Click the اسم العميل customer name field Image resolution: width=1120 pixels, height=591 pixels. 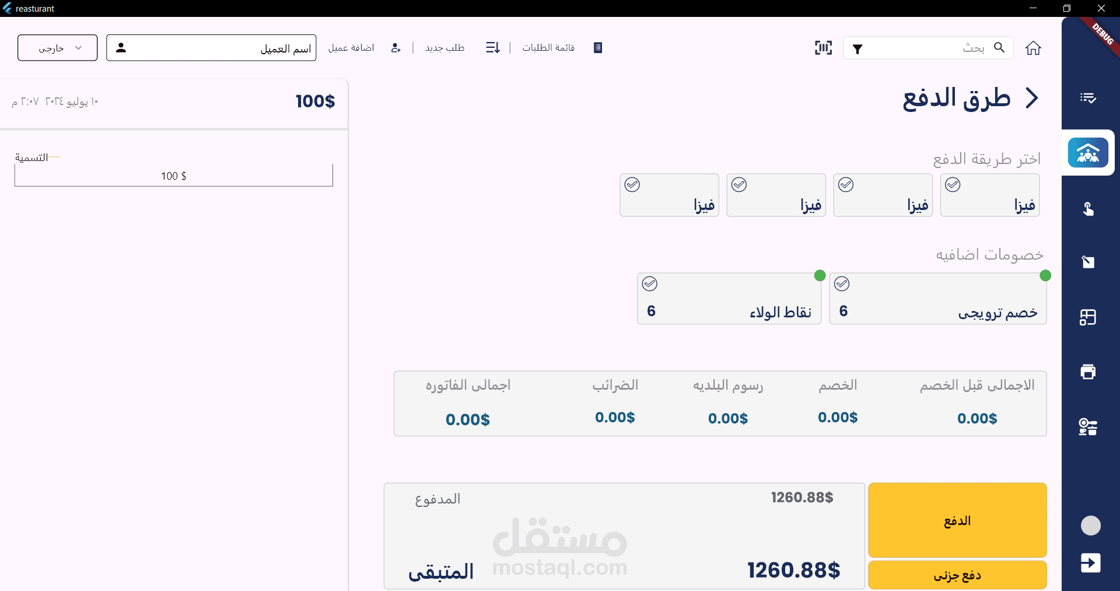211,48
